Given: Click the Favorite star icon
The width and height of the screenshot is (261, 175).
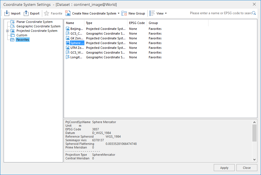Looking at the screenshot, I should pos(47,13).
